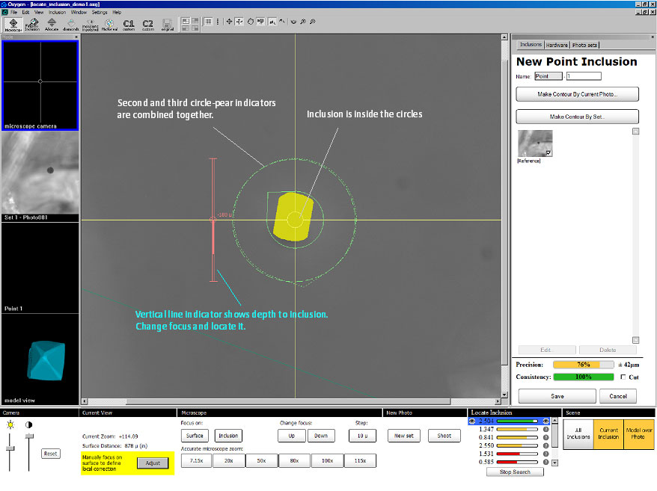
Task: Click the Photoreal toolbar icon
Action: pos(109,24)
